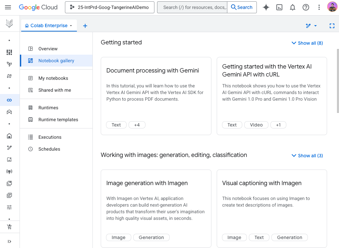
Task: Expand Show all (3) for Working with images
Action: coord(307,156)
